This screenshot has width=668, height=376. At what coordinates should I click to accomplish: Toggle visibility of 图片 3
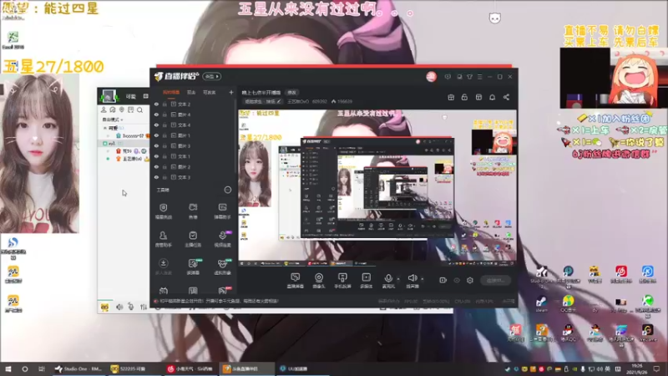tap(156, 145)
